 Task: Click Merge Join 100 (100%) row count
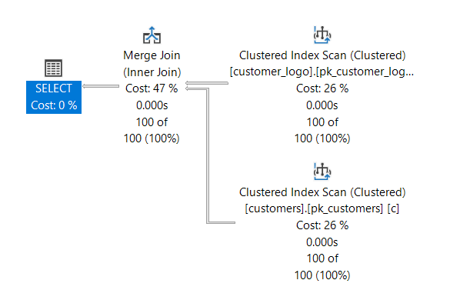tap(152, 138)
